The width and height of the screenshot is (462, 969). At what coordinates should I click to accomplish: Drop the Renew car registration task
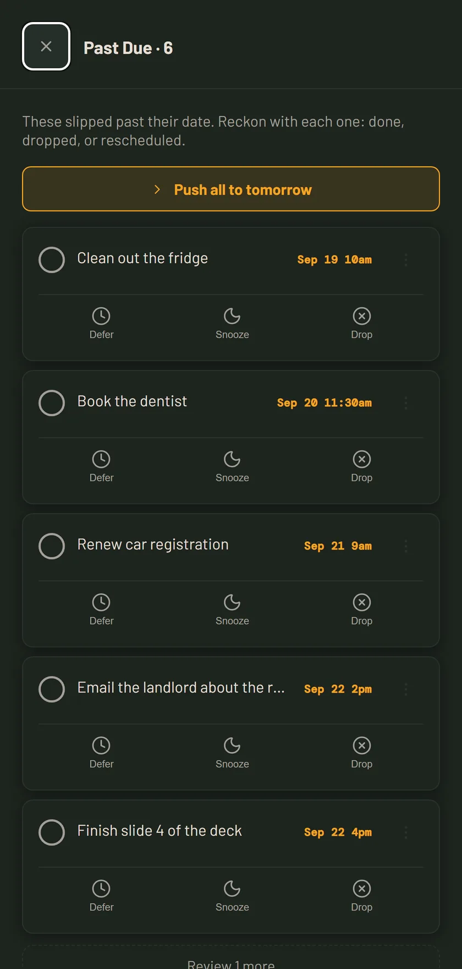361,610
